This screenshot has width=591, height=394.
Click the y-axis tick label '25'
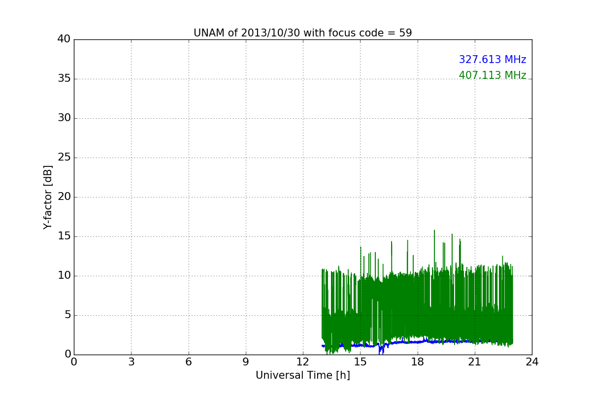[64, 158]
